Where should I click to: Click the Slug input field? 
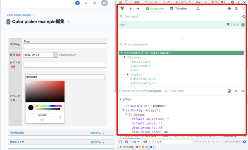(x=65, y=46)
